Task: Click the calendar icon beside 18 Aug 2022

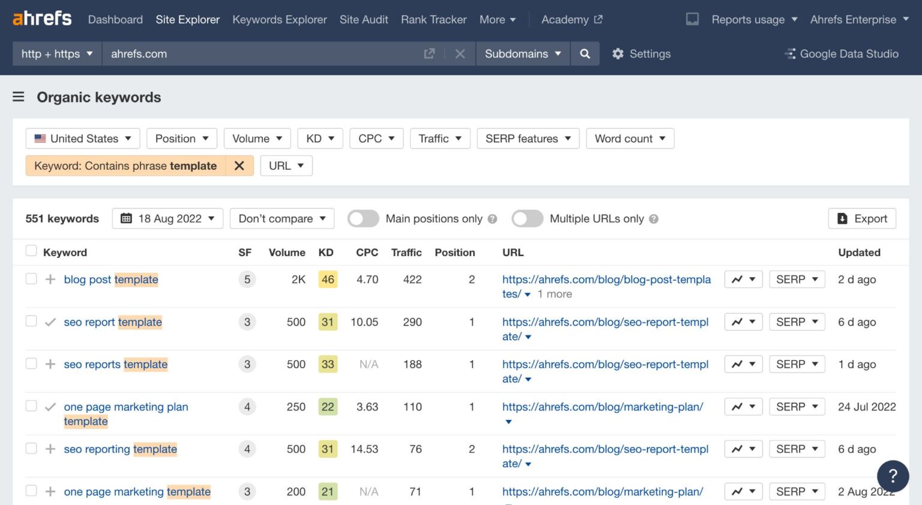Action: (x=127, y=218)
